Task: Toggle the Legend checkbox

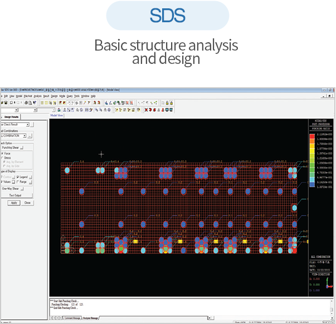Action: tap(18, 177)
